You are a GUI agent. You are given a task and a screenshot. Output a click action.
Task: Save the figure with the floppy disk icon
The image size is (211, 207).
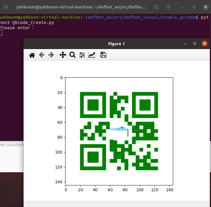tap(103, 55)
